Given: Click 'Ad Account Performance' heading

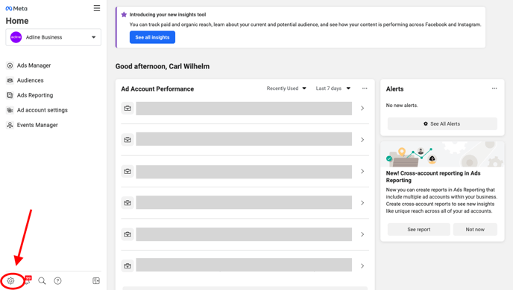Looking at the screenshot, I should pos(157,89).
